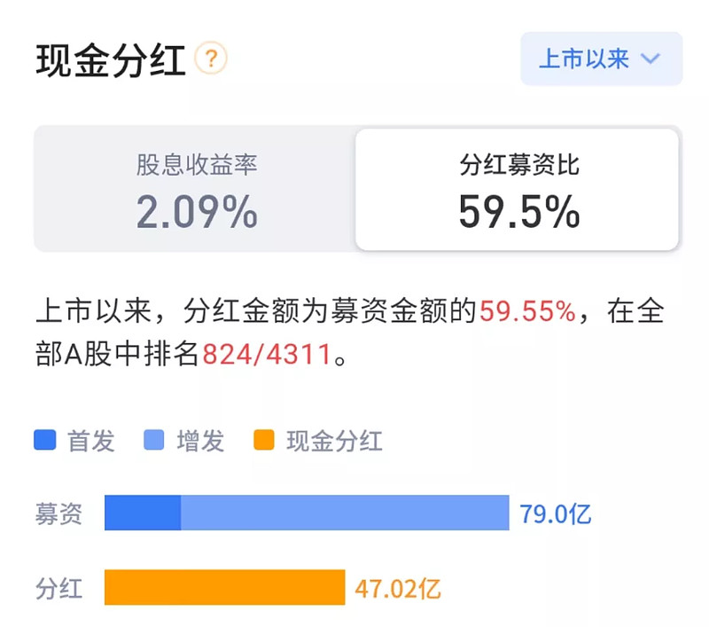Click the orange 分红 bar

(x=224, y=587)
